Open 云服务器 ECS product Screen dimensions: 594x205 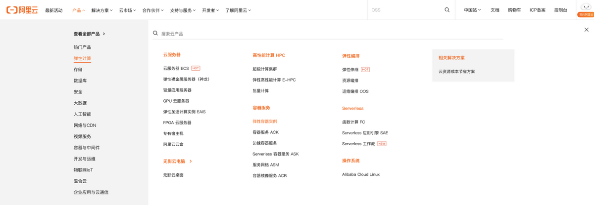[x=176, y=68]
